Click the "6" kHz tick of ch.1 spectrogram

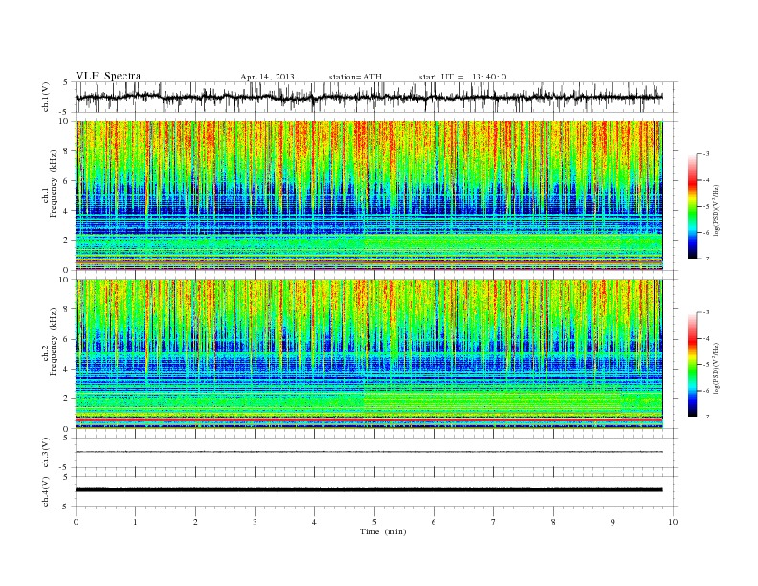67,181
